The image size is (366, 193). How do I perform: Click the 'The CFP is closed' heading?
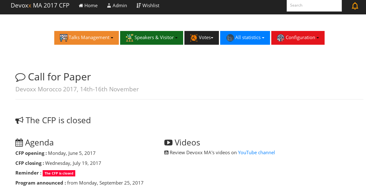tap(58, 120)
